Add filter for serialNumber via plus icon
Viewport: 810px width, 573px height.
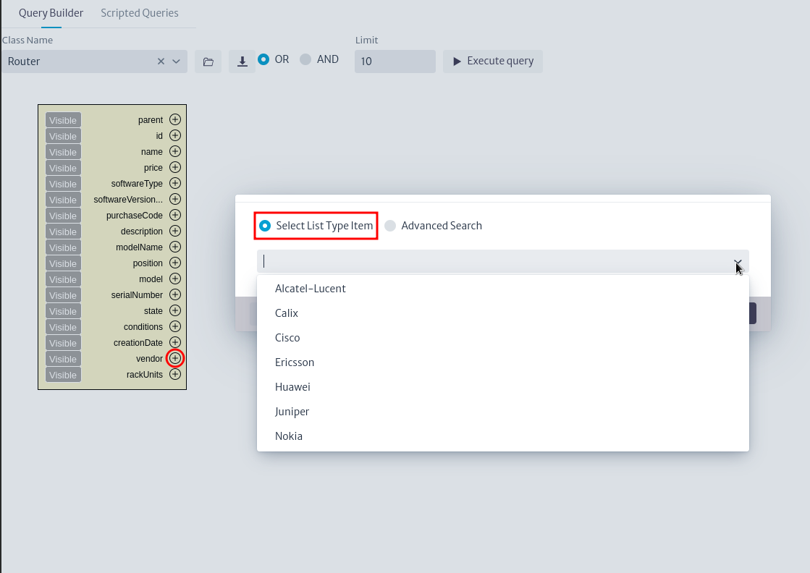point(175,294)
